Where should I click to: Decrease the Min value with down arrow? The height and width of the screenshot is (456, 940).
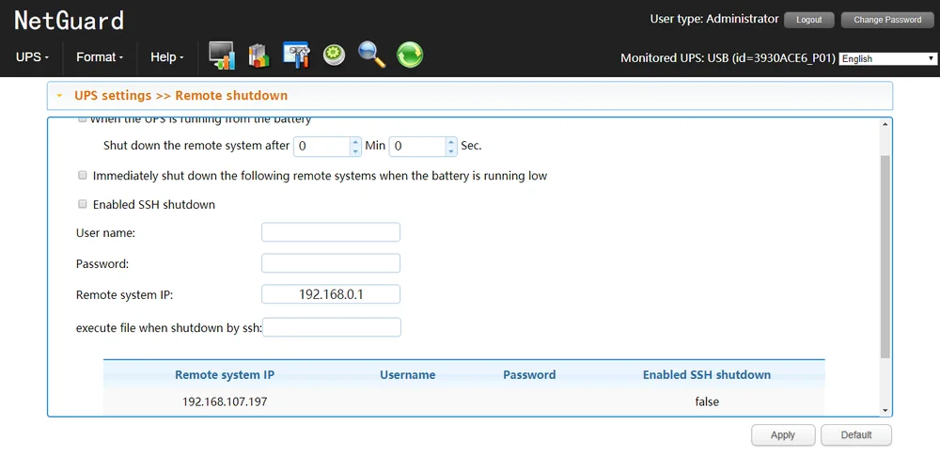355,151
